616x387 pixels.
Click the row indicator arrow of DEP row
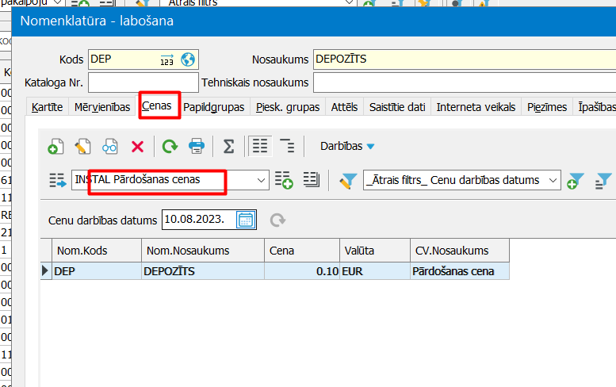point(45,271)
